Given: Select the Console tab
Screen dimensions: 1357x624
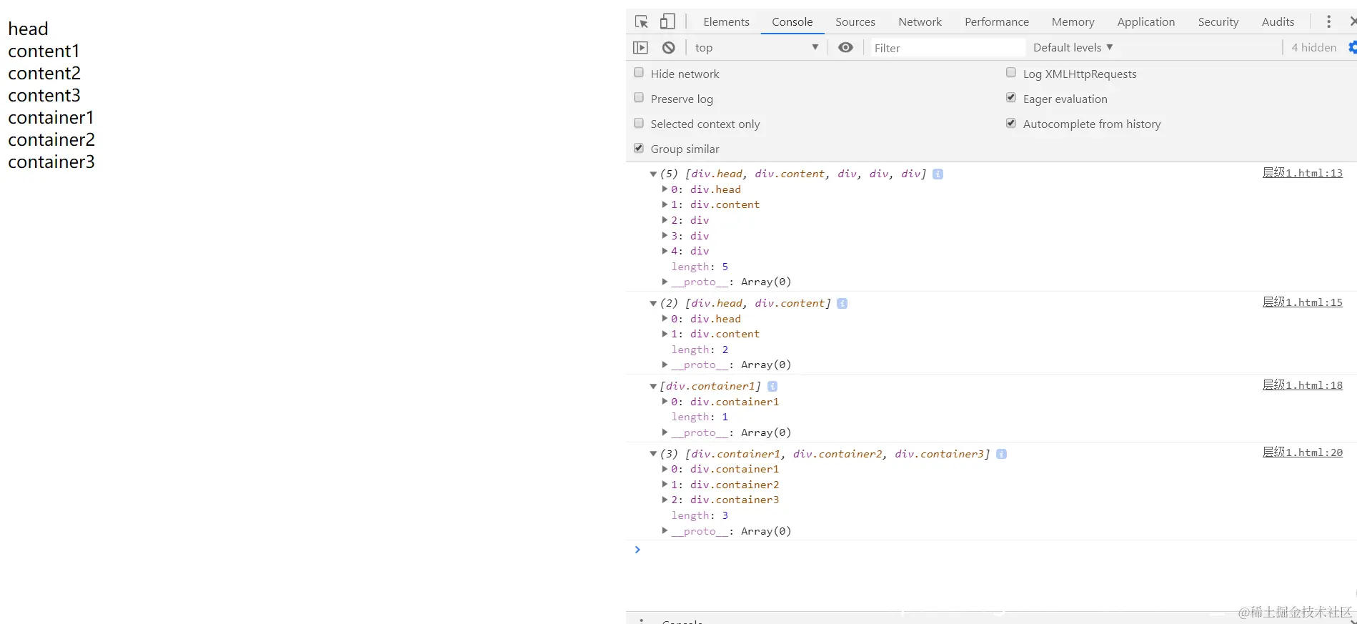Looking at the screenshot, I should pos(792,22).
